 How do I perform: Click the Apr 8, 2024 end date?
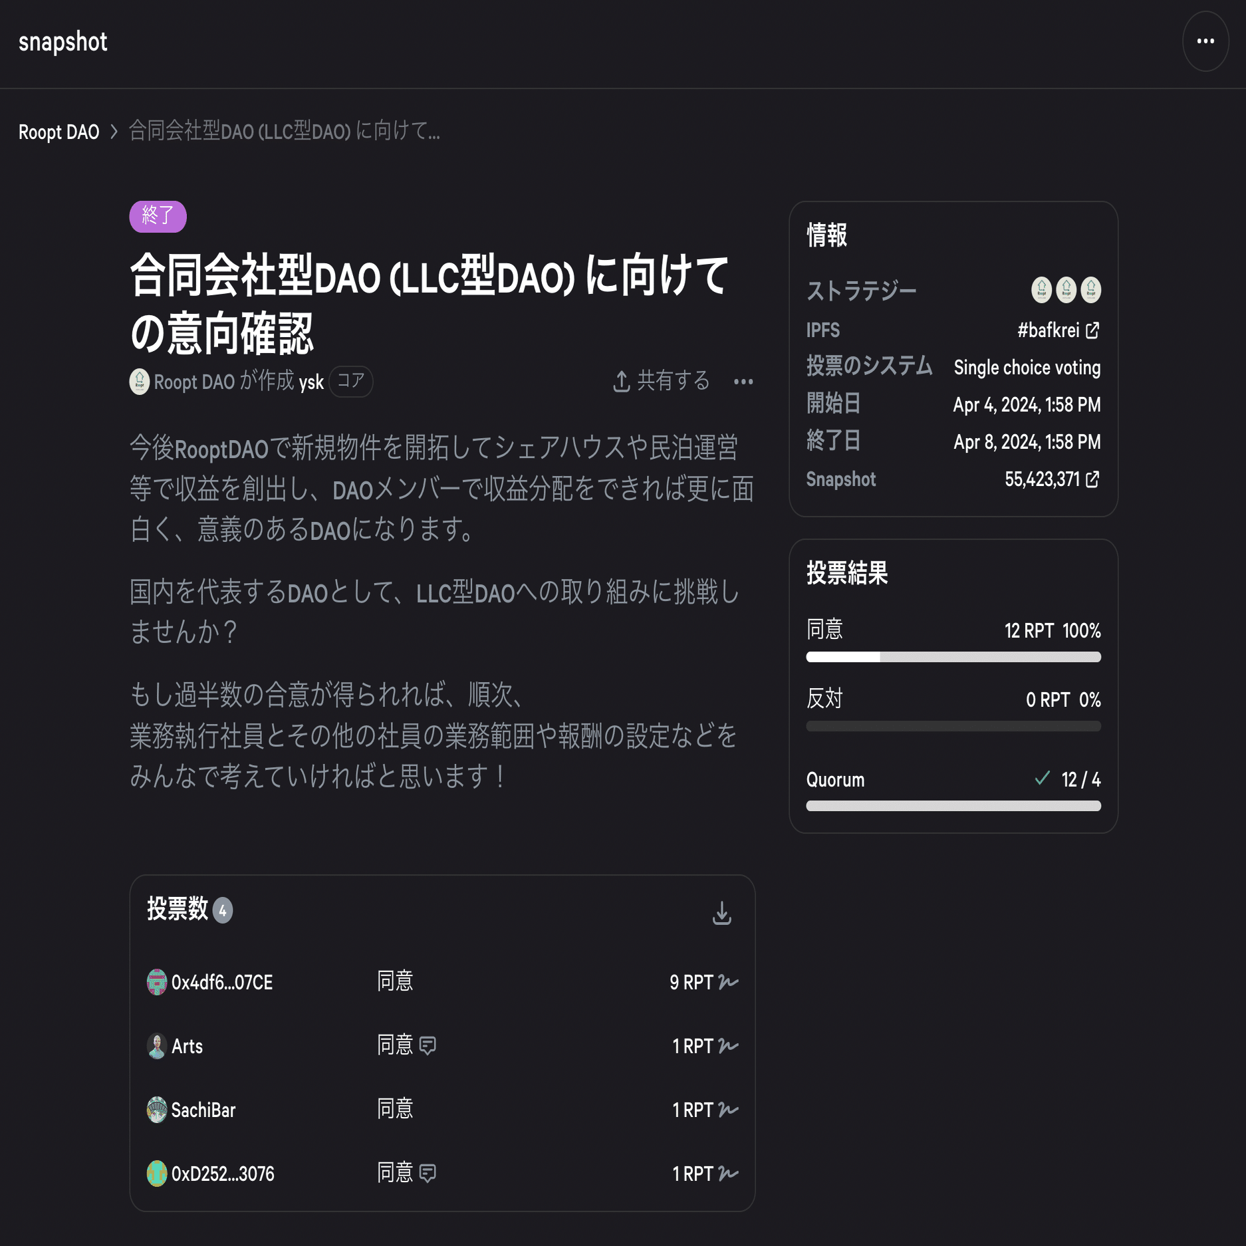tap(1027, 441)
